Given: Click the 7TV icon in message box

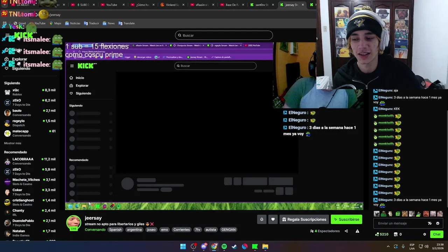Looking at the screenshot, I should tap(430, 223).
